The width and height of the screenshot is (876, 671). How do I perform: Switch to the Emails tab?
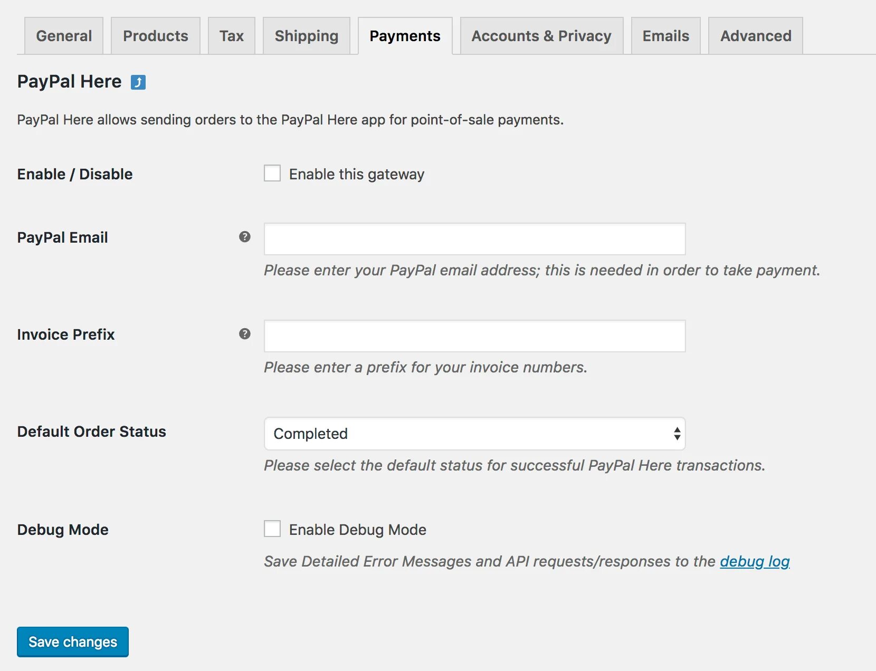665,36
